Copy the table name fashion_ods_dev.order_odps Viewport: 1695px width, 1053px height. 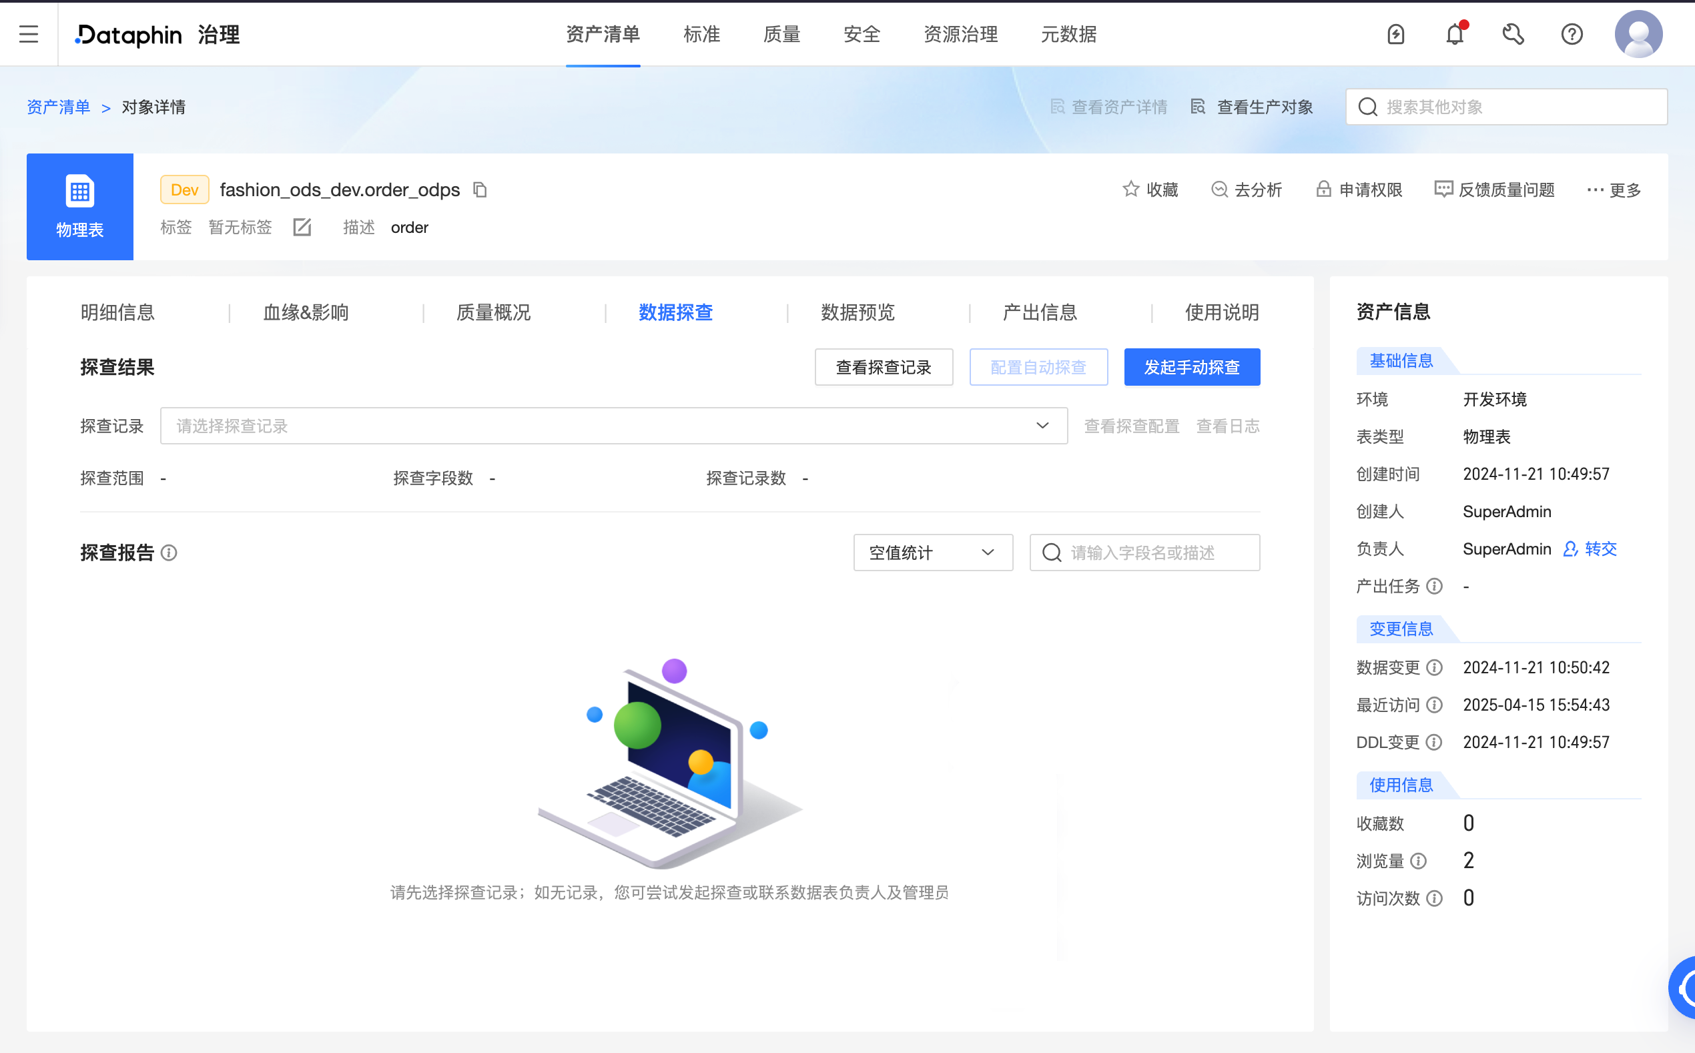[480, 190]
